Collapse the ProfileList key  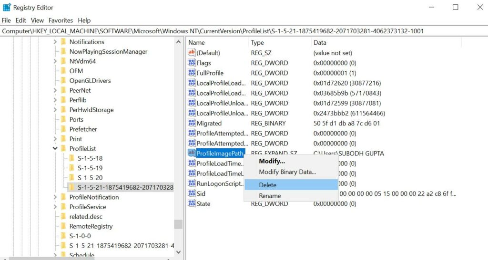pyautogui.click(x=55, y=148)
